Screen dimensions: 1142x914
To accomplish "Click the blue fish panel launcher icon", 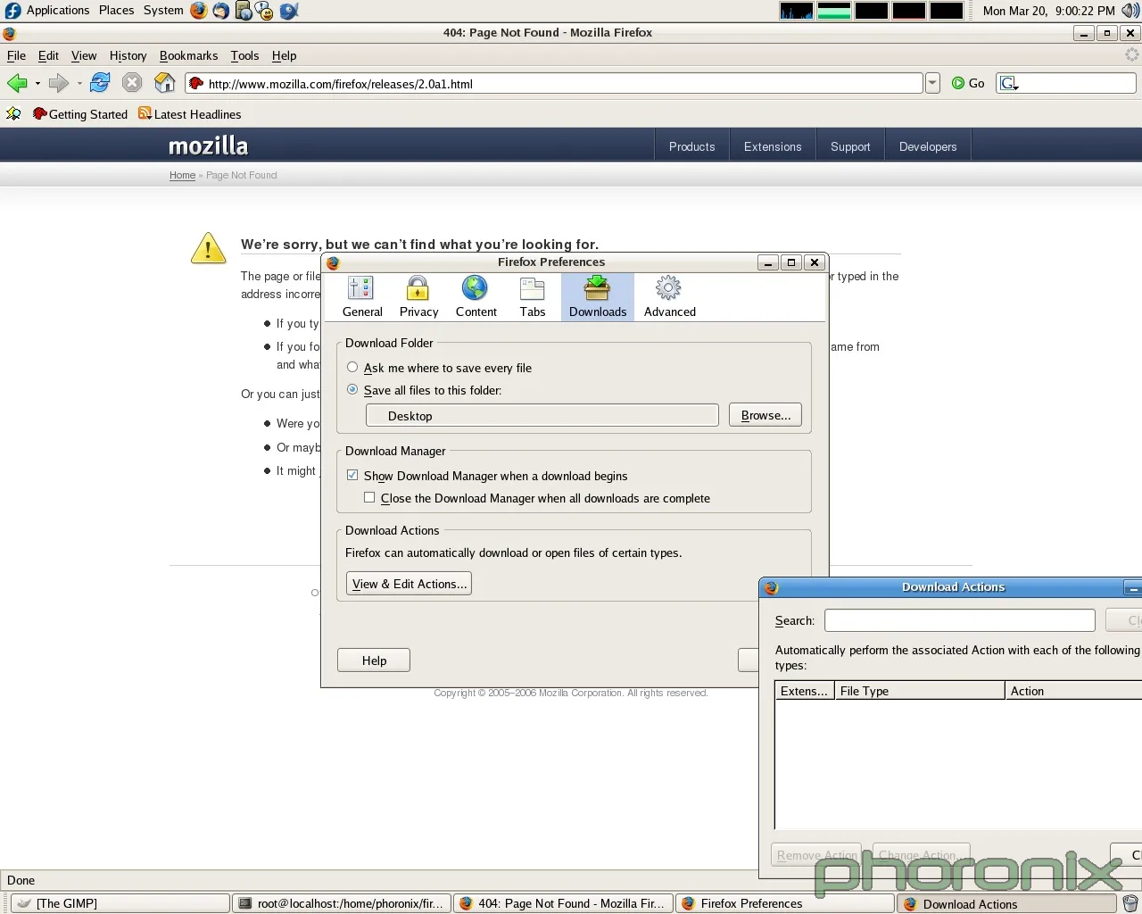I will pos(289,11).
